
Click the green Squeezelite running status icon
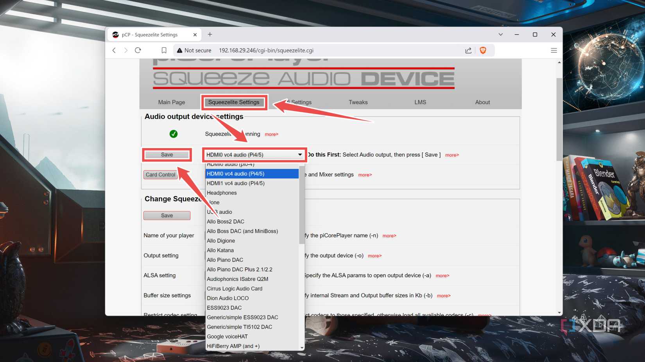[174, 134]
